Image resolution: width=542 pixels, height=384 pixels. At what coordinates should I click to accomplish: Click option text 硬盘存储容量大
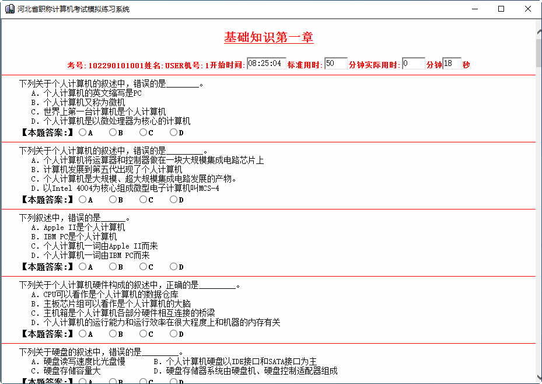pyautogui.click(x=72, y=371)
